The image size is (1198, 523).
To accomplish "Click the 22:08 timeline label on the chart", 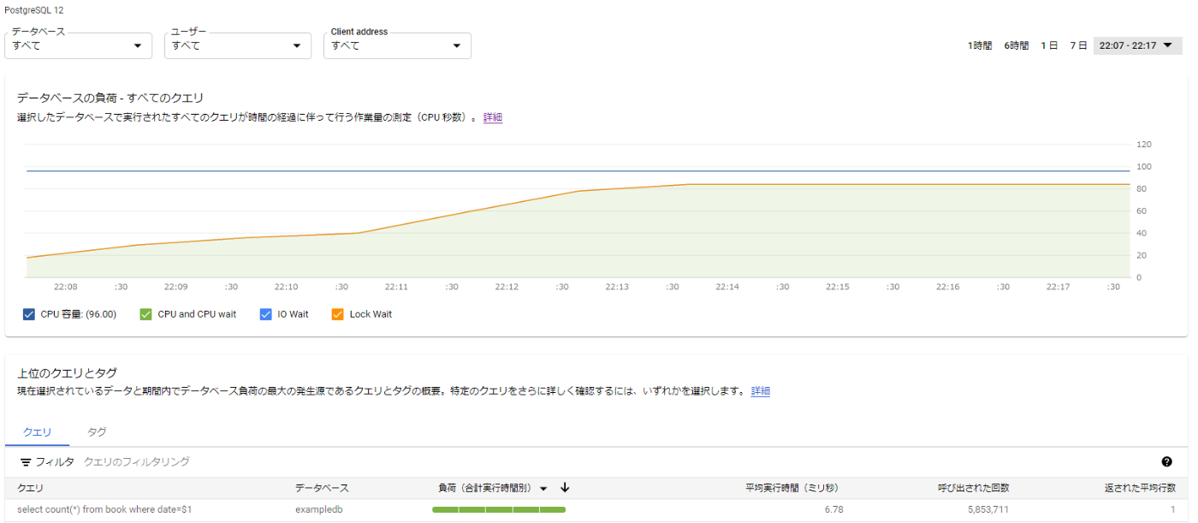I will [x=66, y=287].
